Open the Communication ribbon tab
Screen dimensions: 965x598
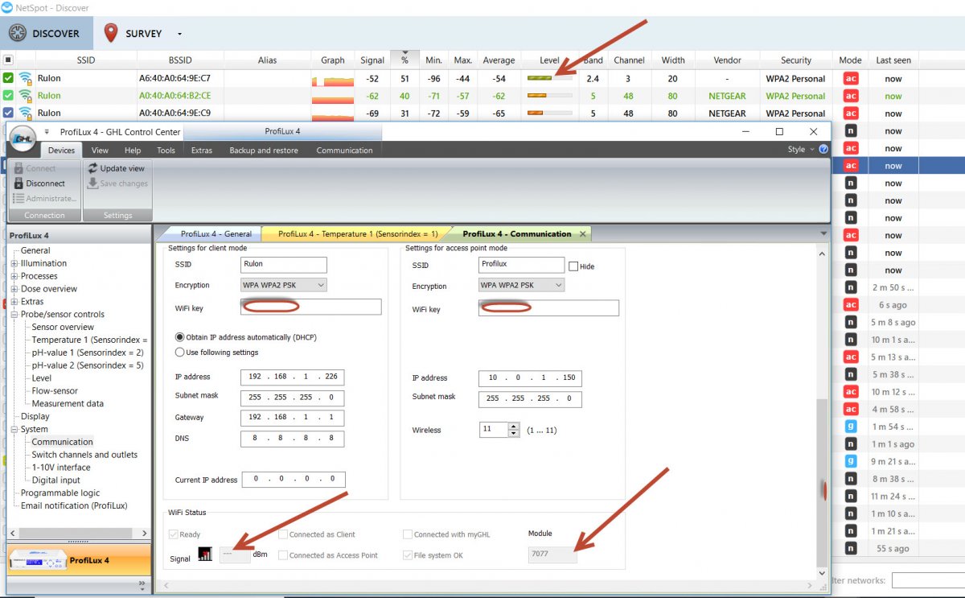(344, 151)
